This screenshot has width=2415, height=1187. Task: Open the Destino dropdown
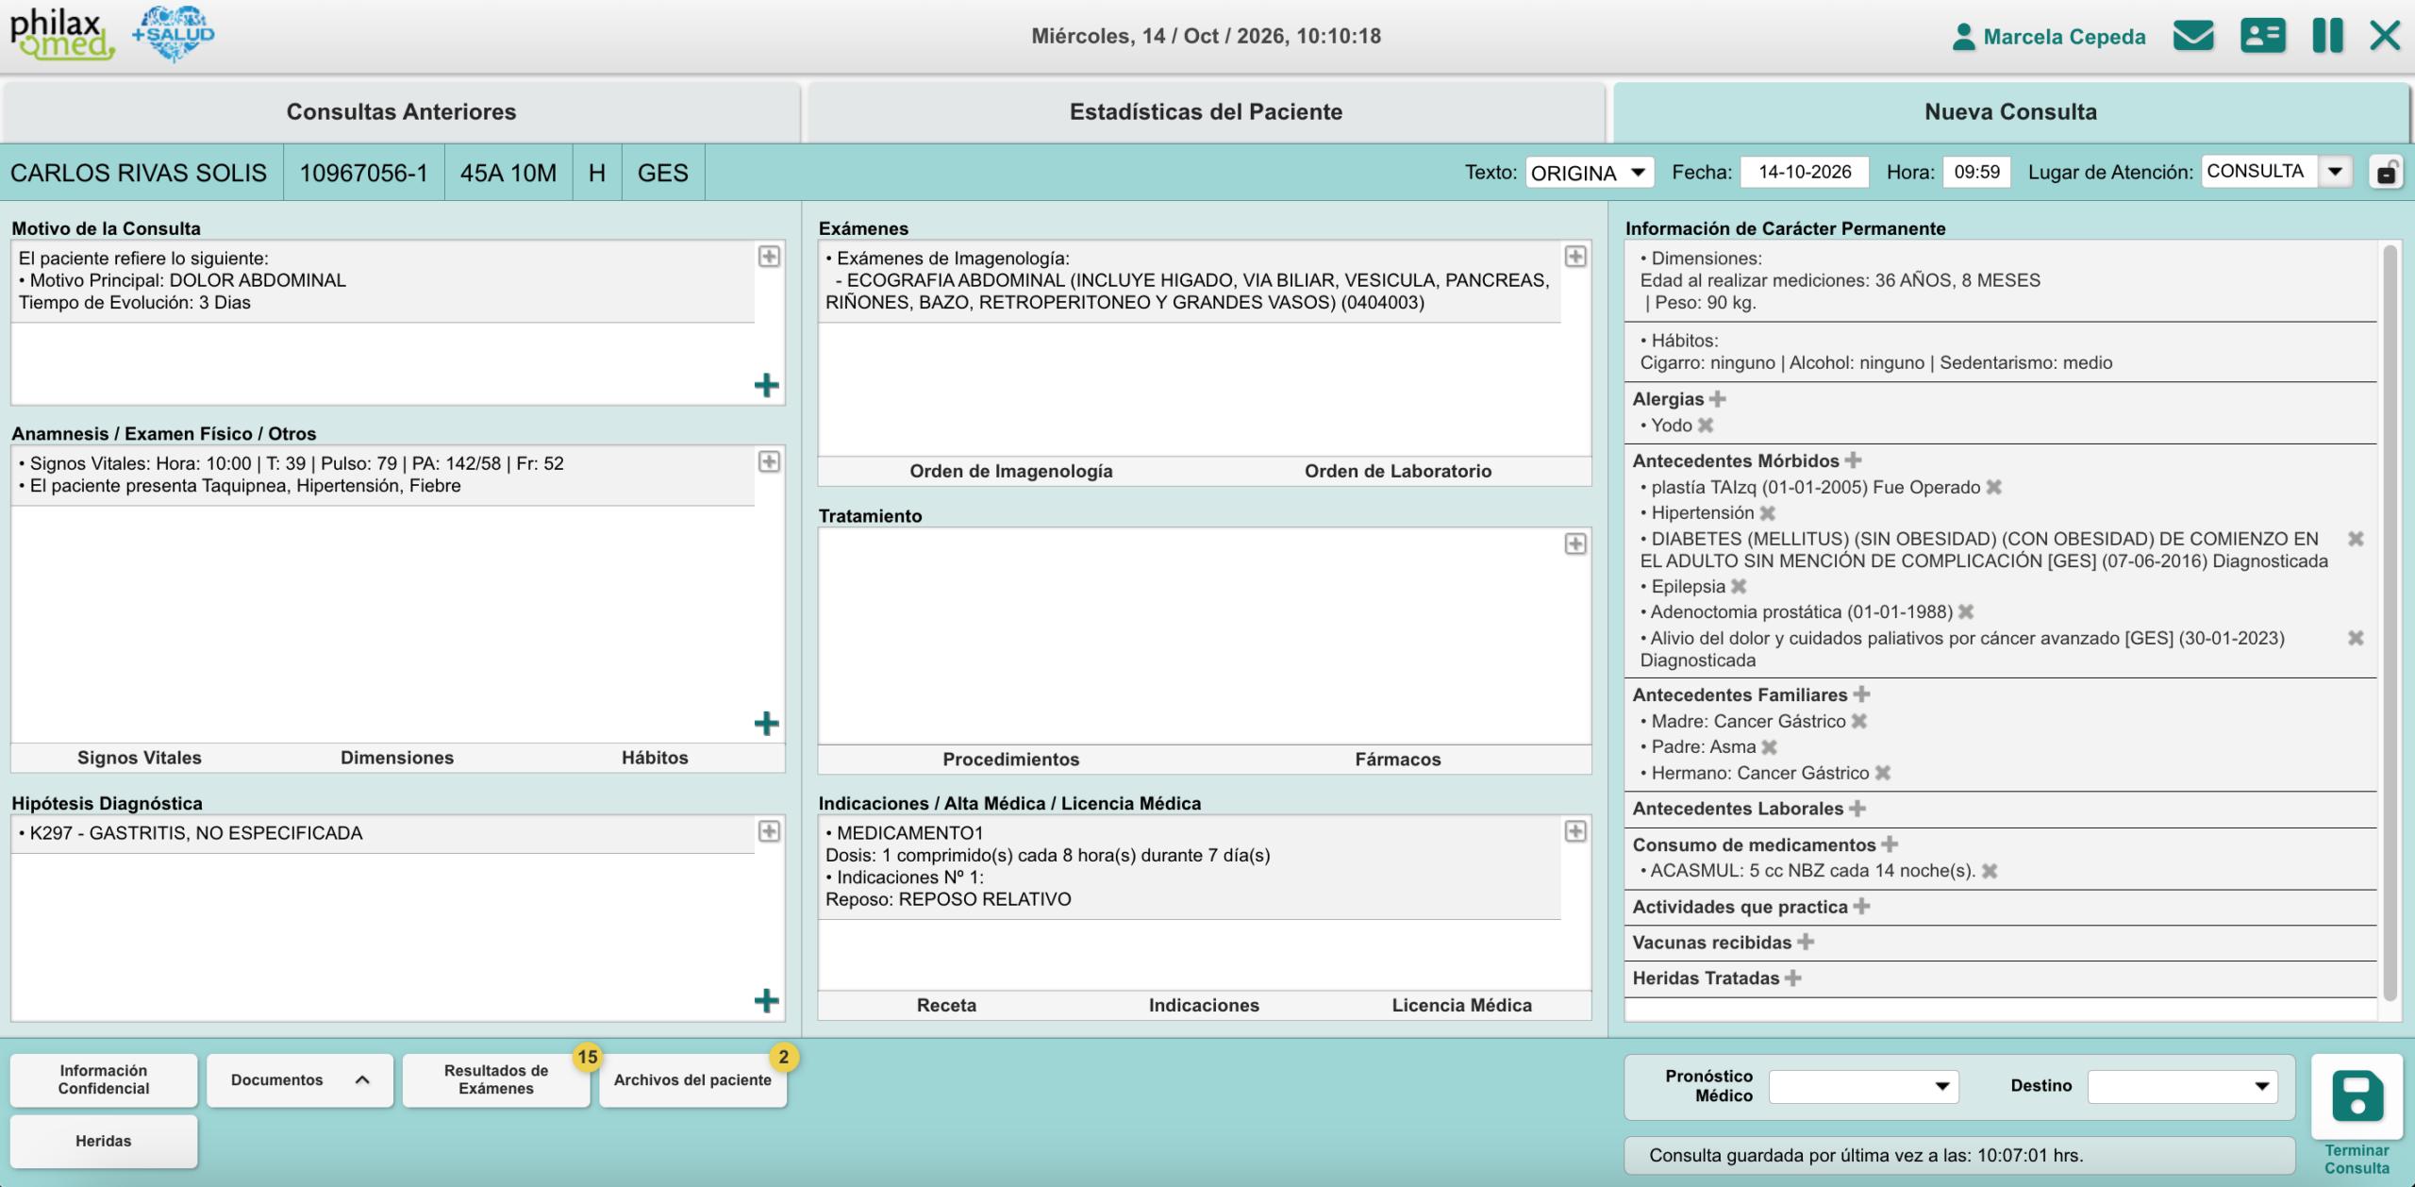tap(2182, 1086)
